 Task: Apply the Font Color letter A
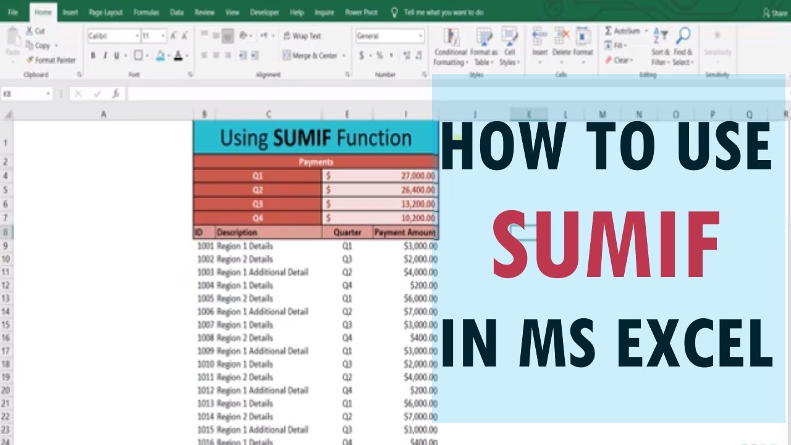(178, 56)
